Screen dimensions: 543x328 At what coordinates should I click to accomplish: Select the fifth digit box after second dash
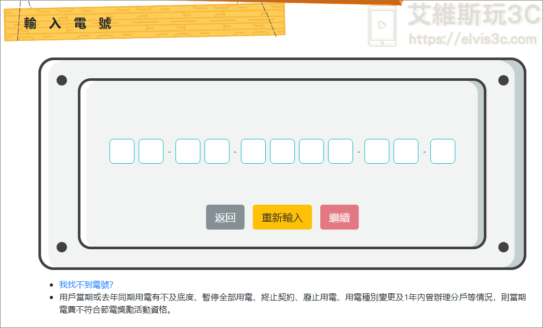click(x=253, y=151)
